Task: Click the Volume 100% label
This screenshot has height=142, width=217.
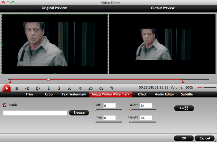Action: [x=182, y=88]
